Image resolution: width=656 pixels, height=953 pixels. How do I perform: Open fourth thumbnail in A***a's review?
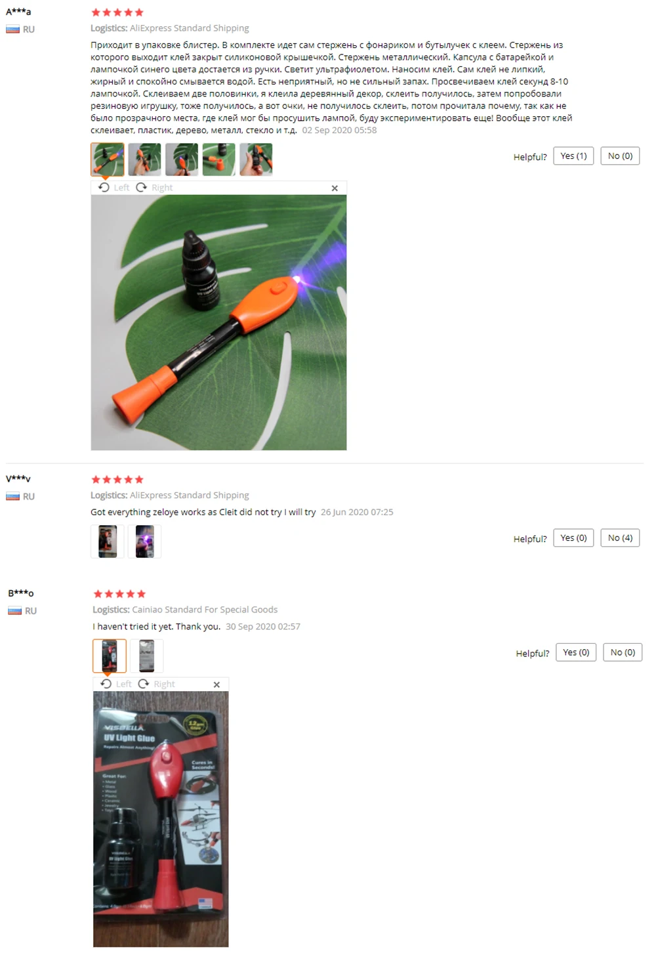click(219, 159)
